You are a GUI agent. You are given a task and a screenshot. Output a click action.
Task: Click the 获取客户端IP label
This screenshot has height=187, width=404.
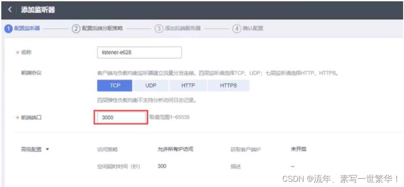tap(246, 150)
